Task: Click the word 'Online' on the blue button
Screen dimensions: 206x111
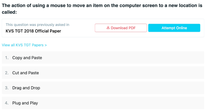Action: (x=181, y=28)
